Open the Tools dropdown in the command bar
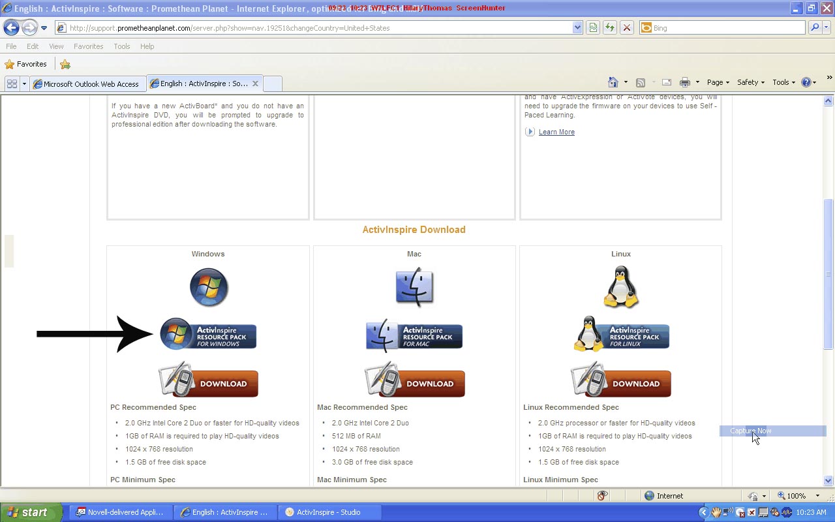Viewport: 835px width, 522px height. [784, 82]
